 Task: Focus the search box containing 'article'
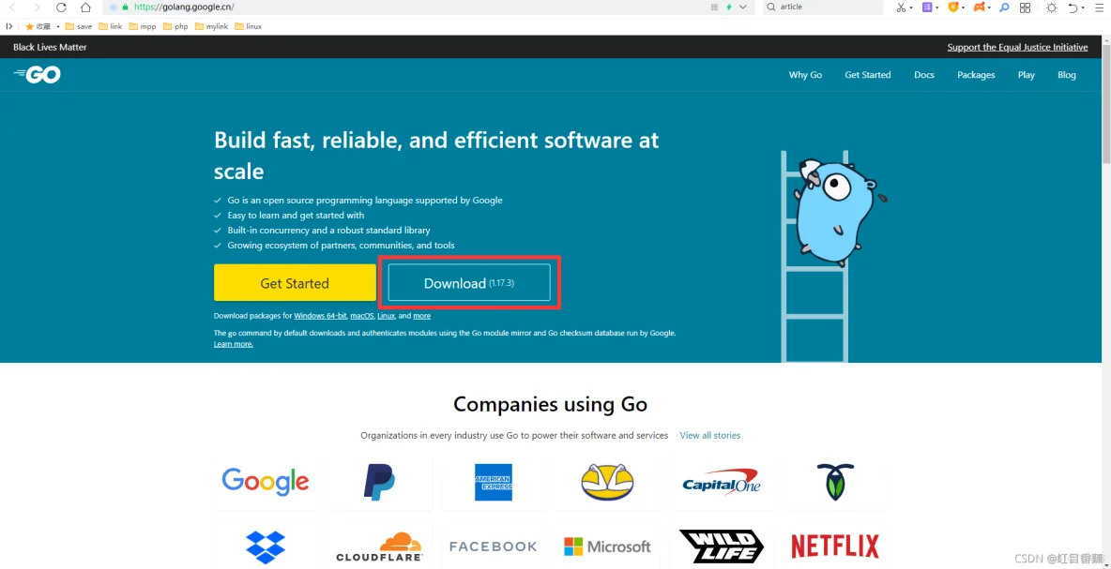tap(823, 7)
